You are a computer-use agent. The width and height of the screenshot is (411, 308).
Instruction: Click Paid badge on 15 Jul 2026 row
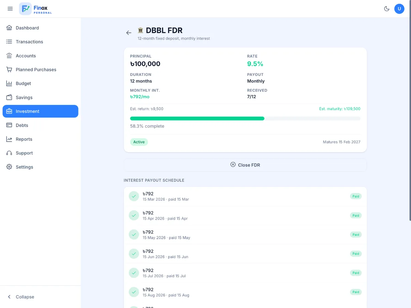coord(356,273)
